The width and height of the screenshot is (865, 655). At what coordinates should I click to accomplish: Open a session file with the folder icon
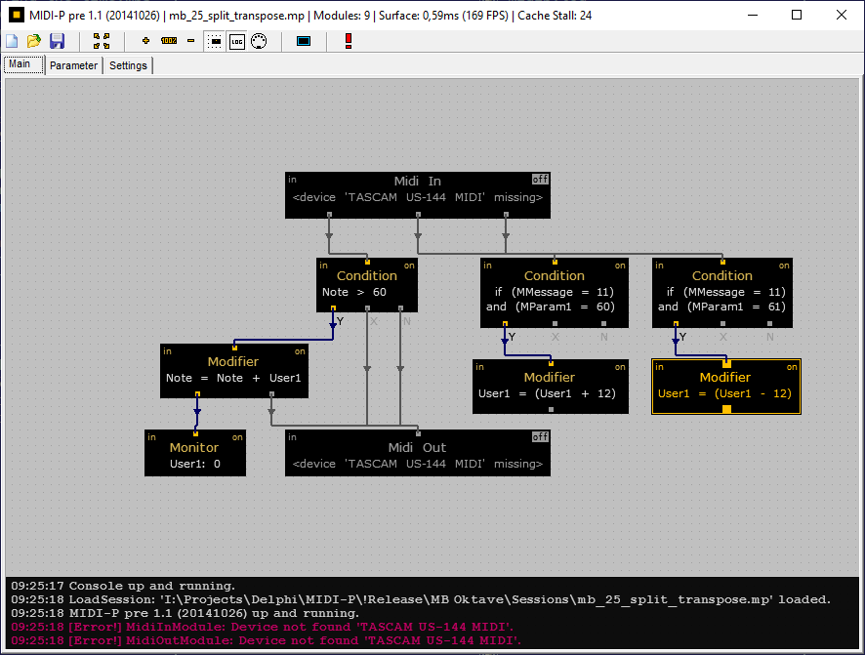click(34, 41)
